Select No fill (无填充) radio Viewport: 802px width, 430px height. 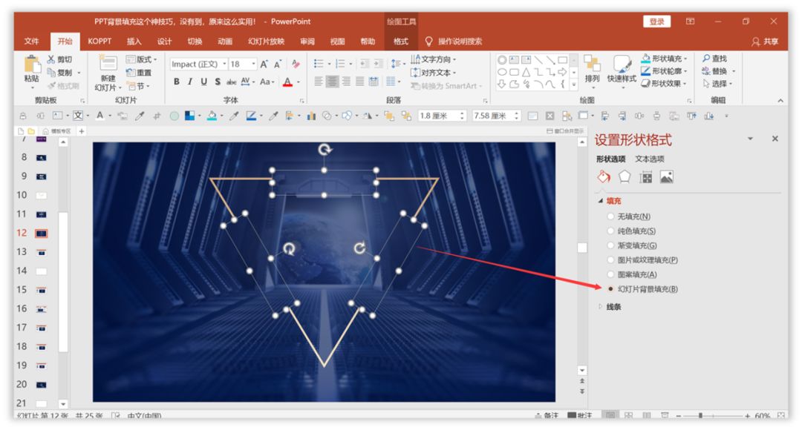610,216
